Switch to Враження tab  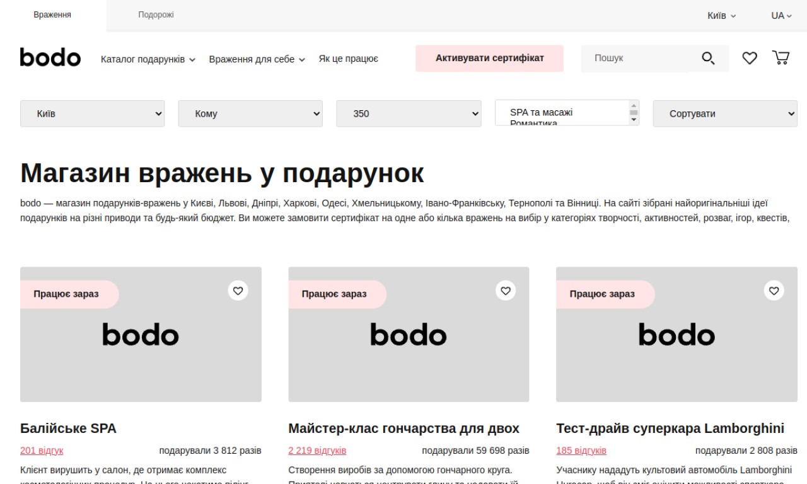pos(52,15)
